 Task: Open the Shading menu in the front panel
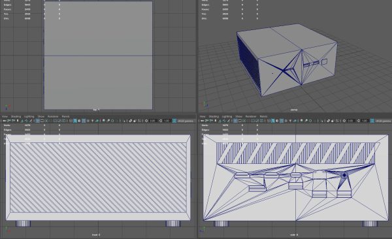pyautogui.click(x=16, y=116)
